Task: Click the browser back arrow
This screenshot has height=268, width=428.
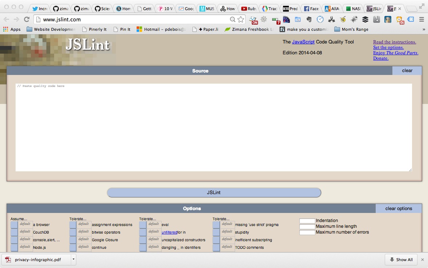Action: click(6, 19)
